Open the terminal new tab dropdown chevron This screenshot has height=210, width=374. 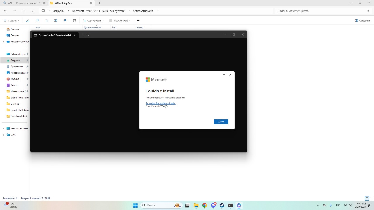[89, 35]
